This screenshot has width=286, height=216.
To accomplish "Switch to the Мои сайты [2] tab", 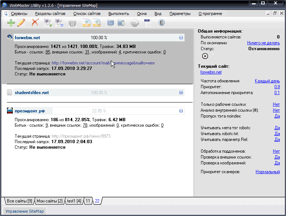I will click(49, 201).
